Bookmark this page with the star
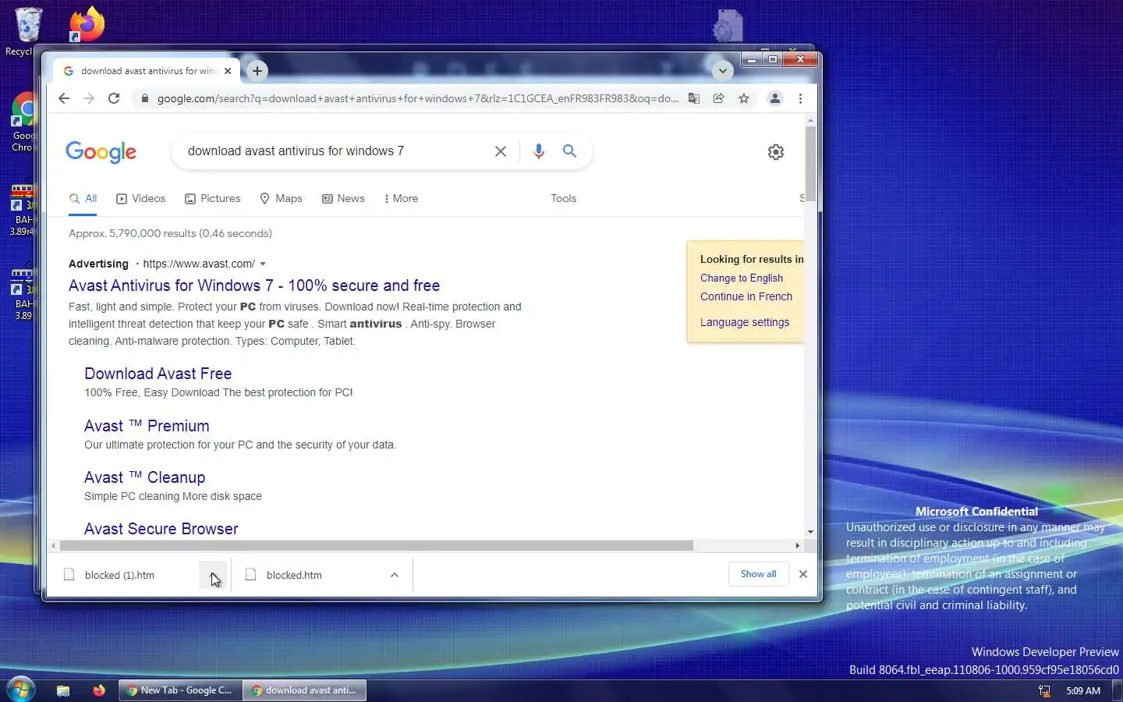 (744, 98)
